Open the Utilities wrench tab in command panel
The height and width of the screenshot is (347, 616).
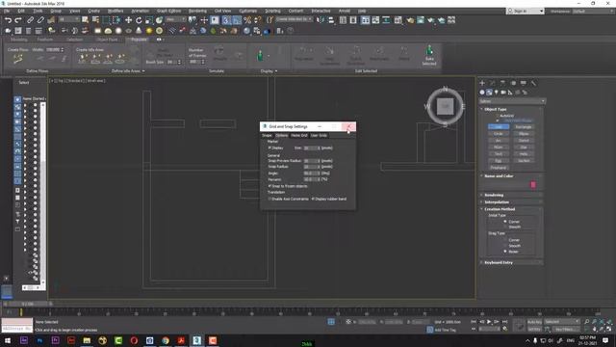pos(533,83)
